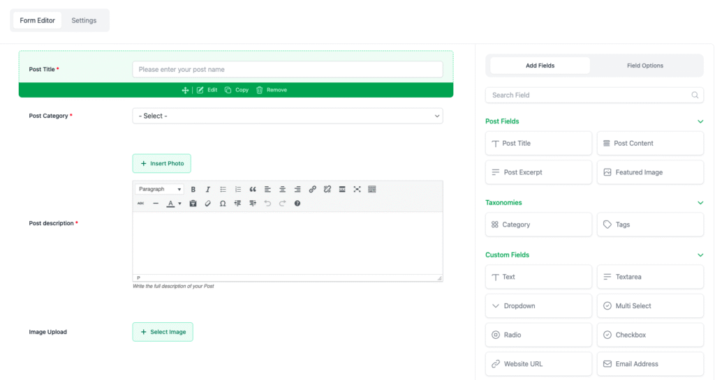This screenshot has height=380, width=715.
Task: Click the insert link icon
Action: pyautogui.click(x=312, y=190)
